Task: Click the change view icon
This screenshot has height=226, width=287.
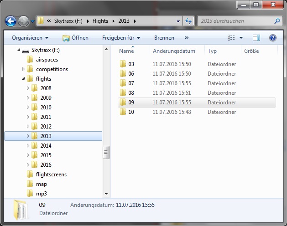Action: 231,38
